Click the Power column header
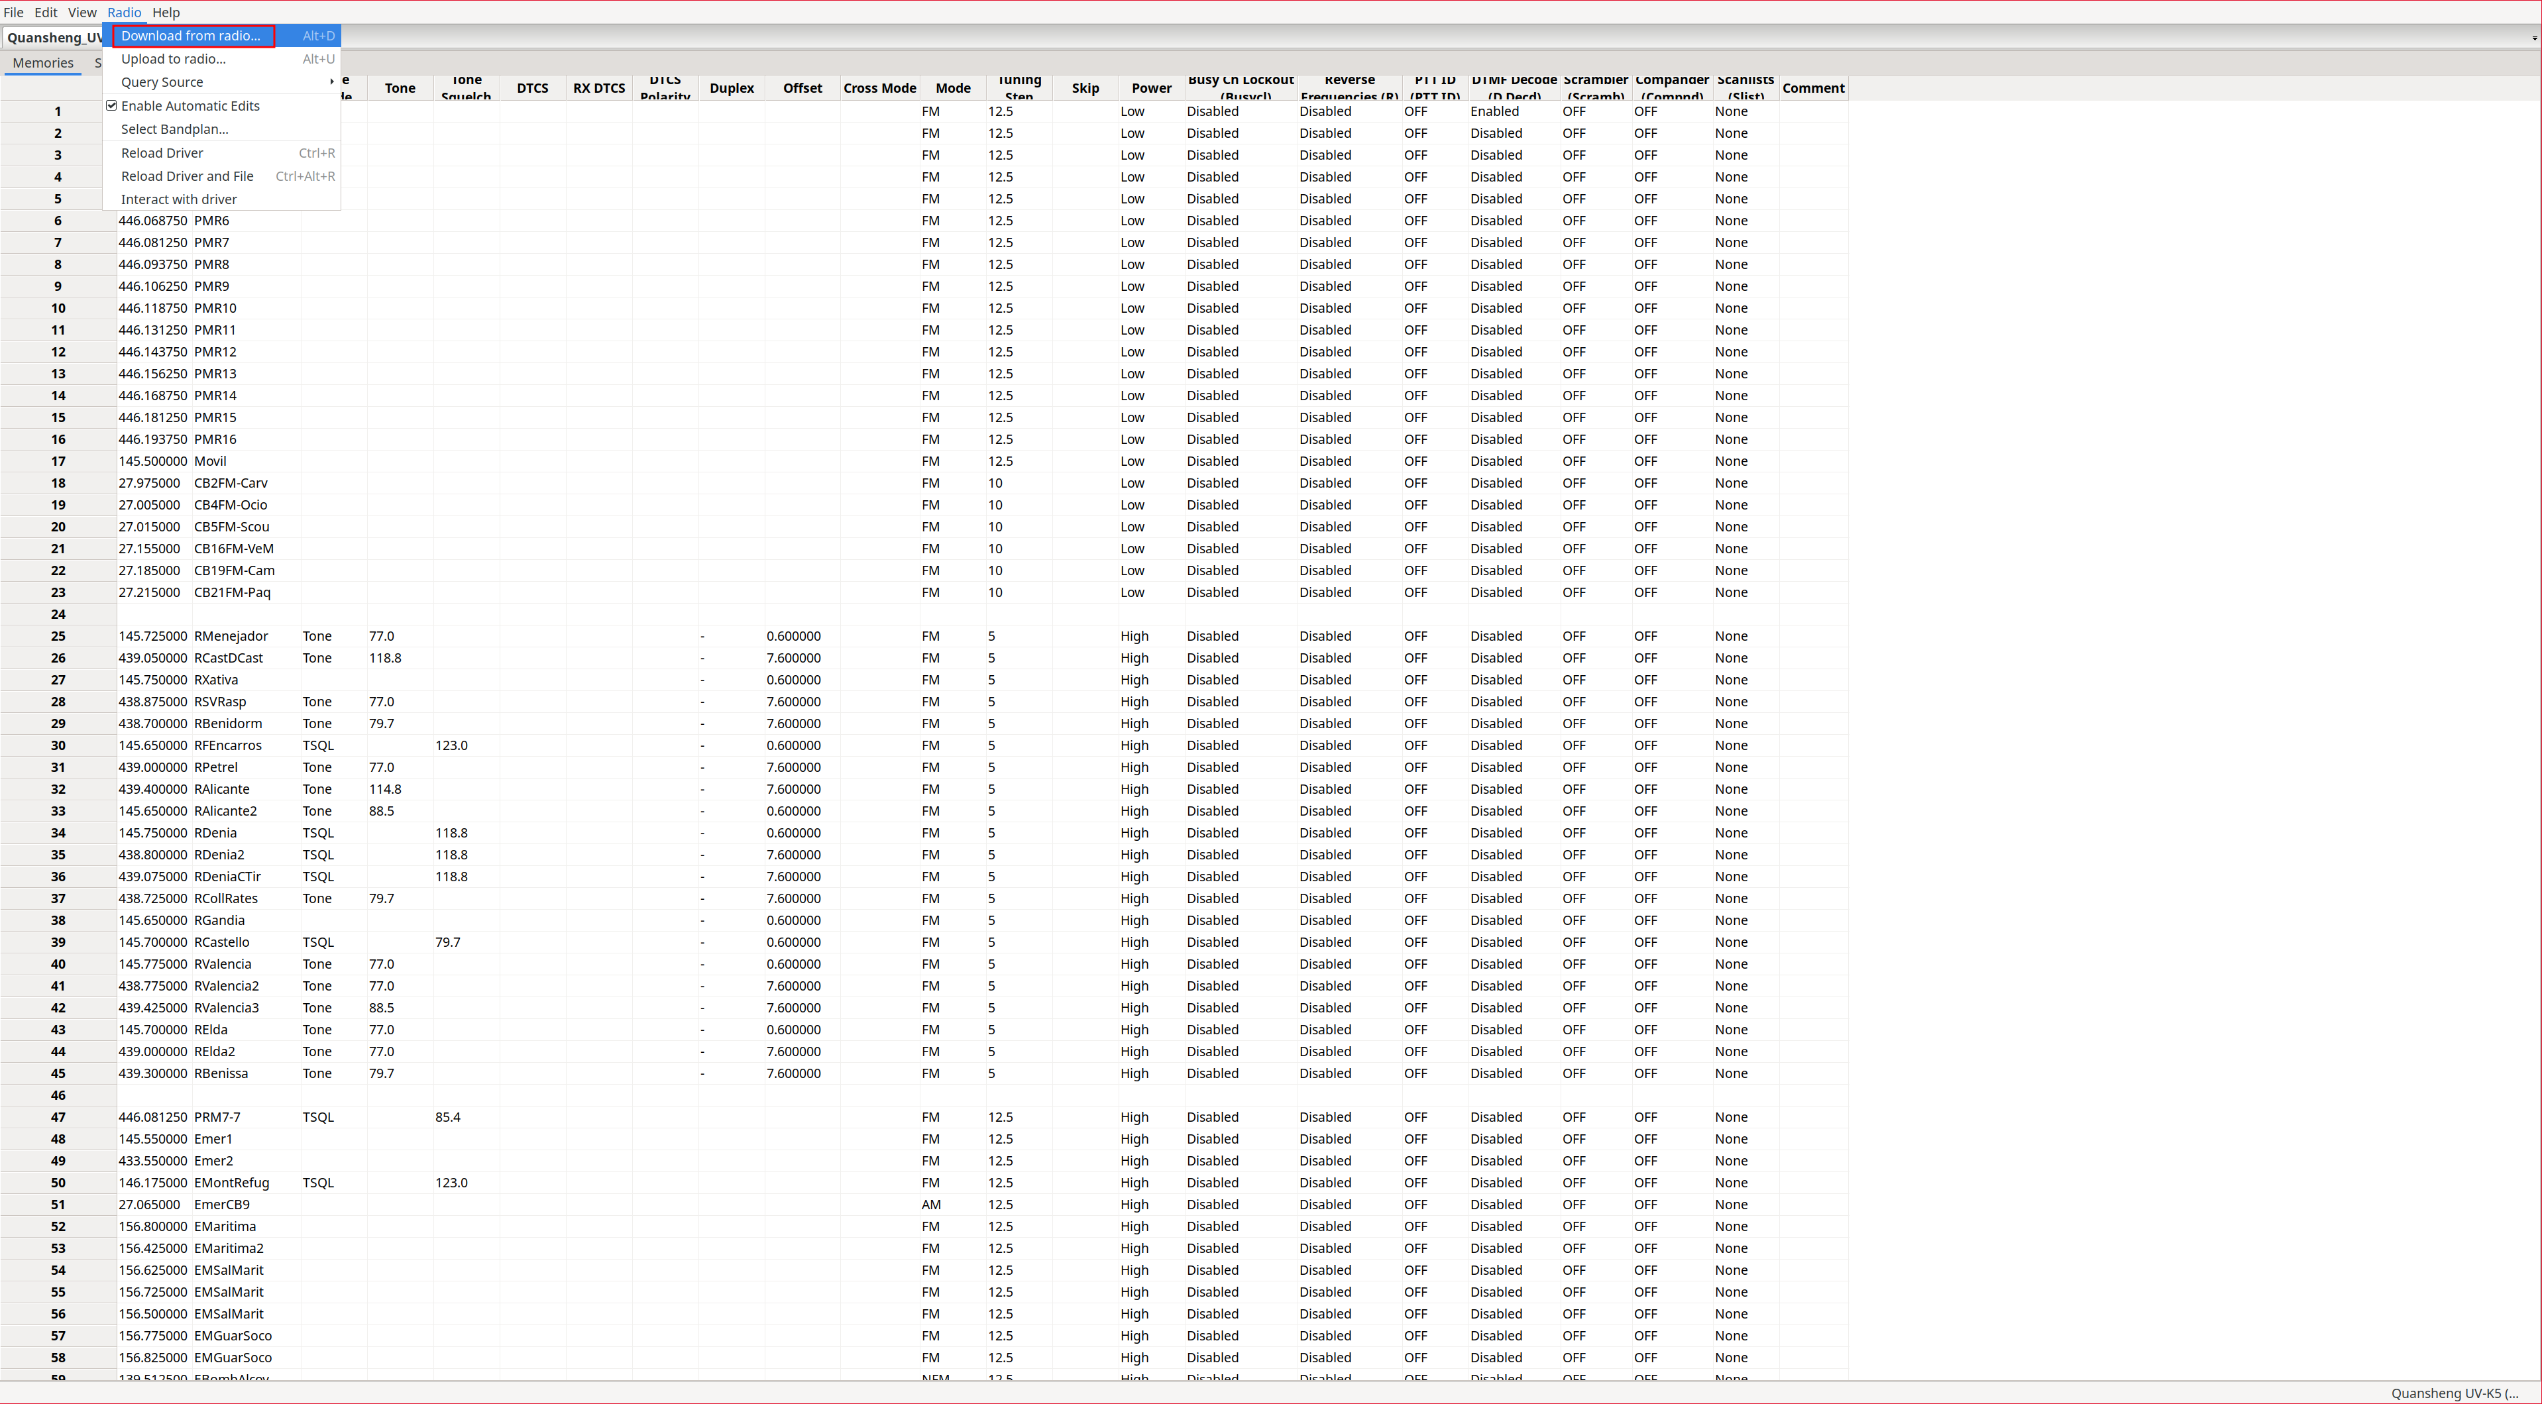The height and width of the screenshot is (1404, 2542). pos(1150,88)
